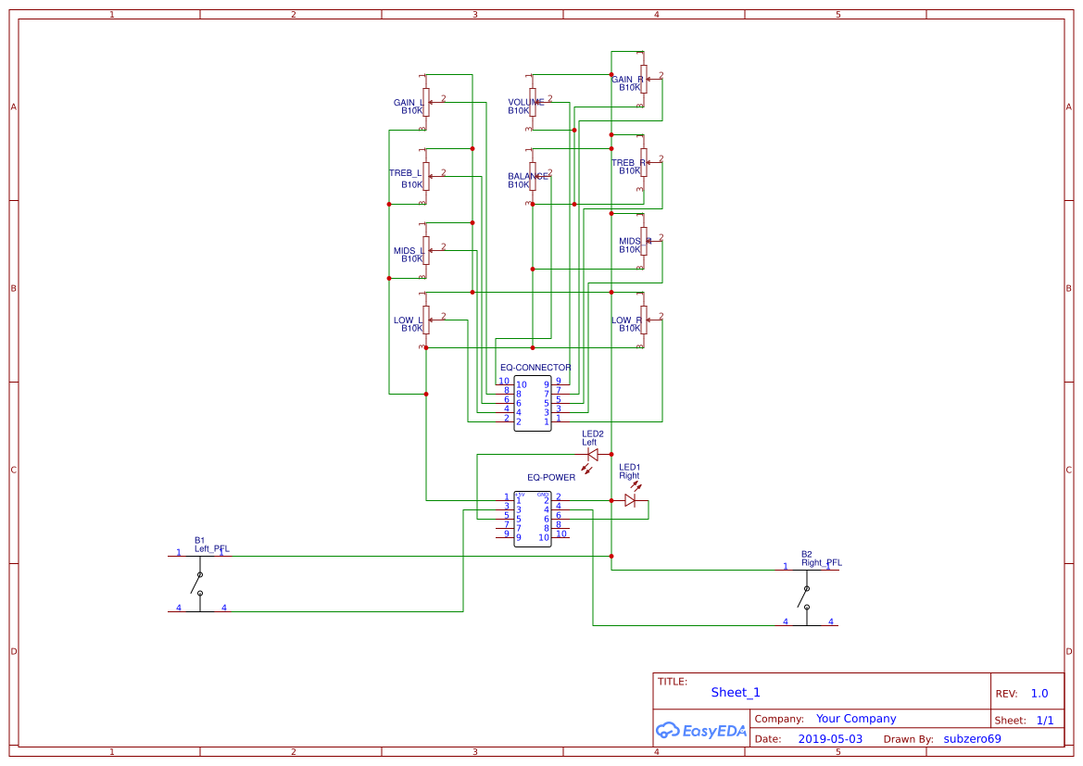This screenshot has width=1083, height=766.
Task: Click the LOW_L potentiometer wiper arrow
Action: coord(440,319)
